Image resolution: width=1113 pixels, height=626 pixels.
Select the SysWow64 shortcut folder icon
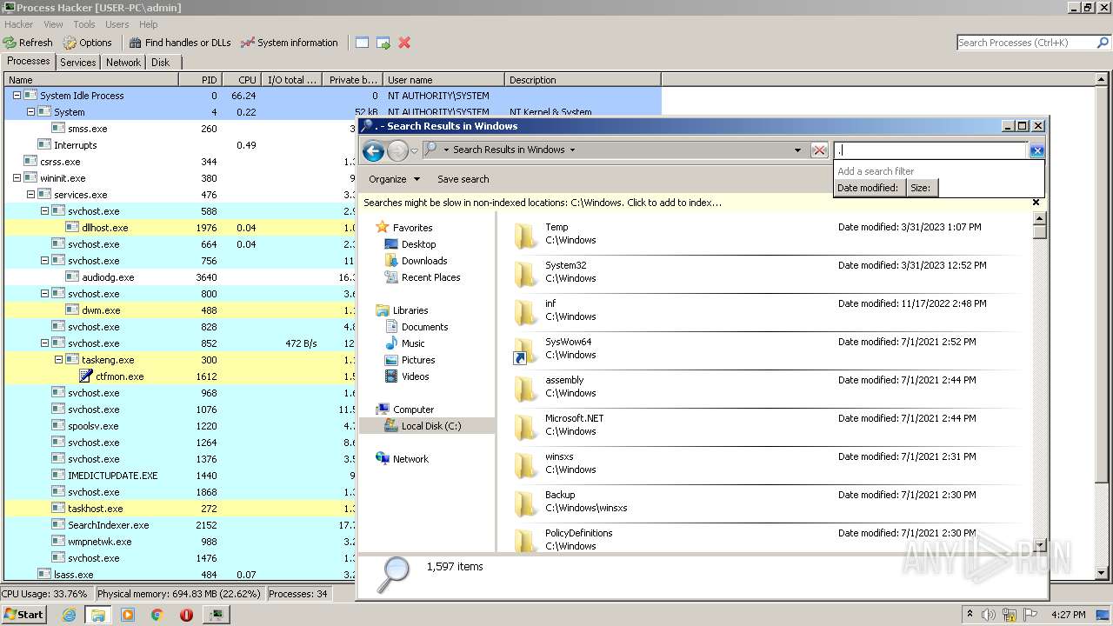click(525, 350)
